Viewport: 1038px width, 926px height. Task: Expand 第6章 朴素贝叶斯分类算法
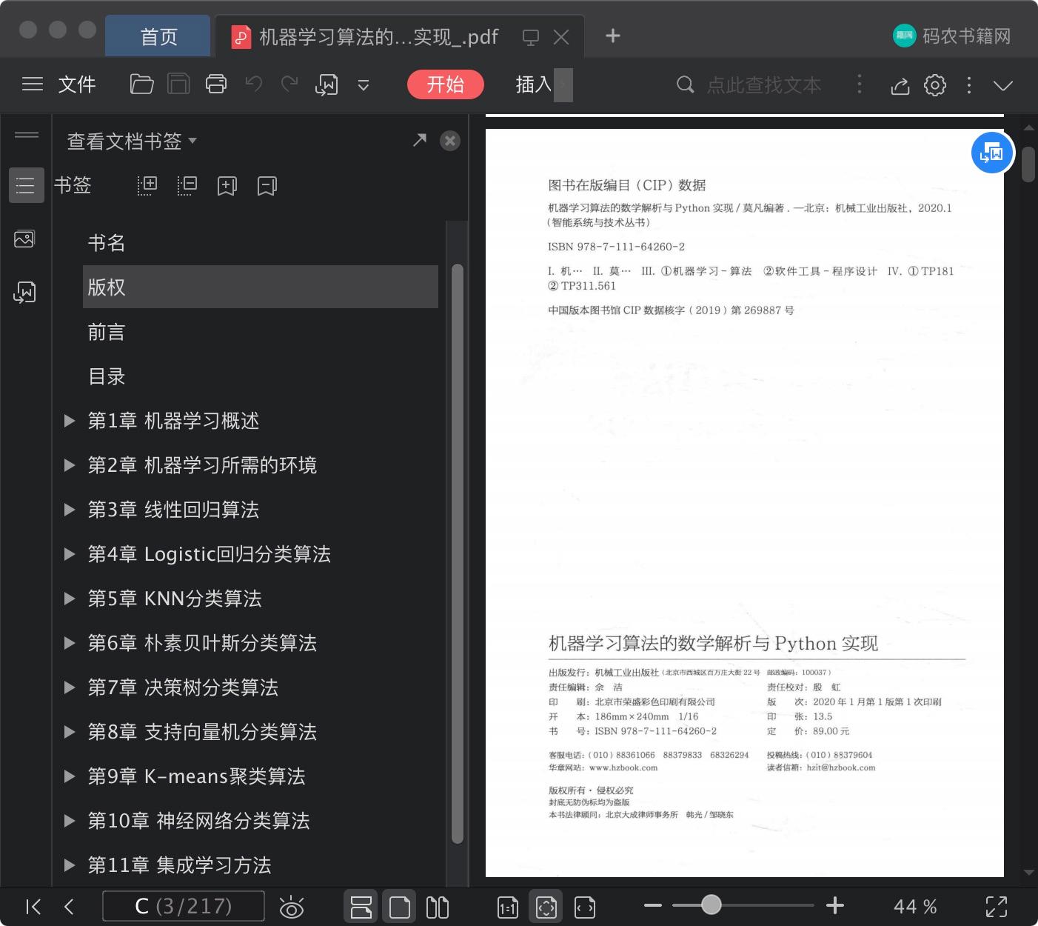[x=70, y=643]
